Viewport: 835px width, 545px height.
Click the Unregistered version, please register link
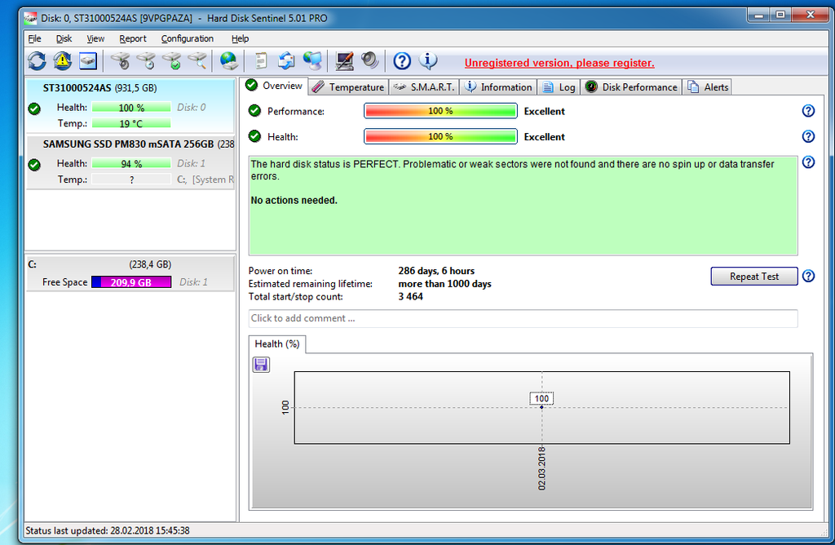559,63
